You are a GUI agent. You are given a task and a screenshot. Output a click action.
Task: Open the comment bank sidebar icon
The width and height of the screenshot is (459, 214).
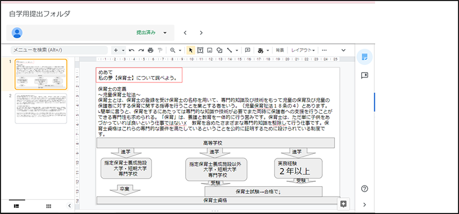coord(364,76)
